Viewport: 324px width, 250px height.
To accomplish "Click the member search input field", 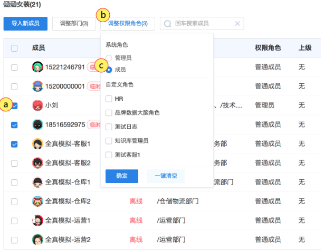I will point(203,24).
